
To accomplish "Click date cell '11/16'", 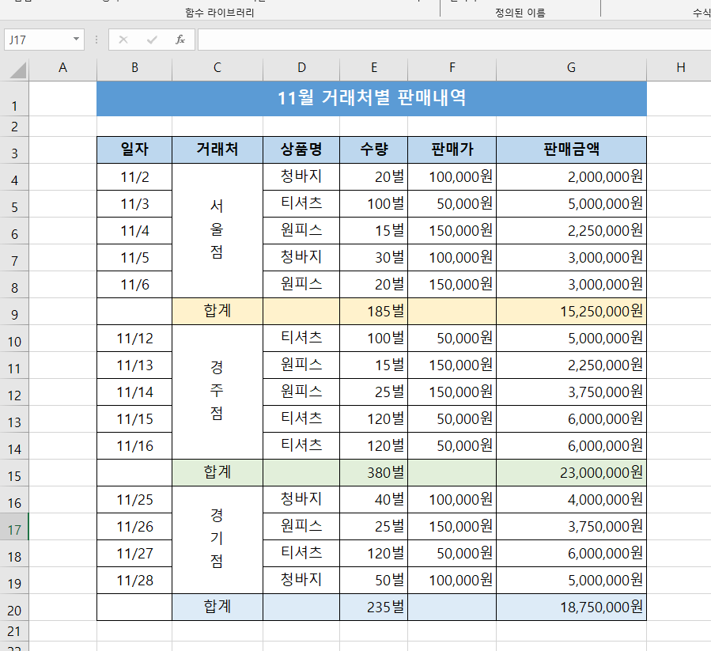I will pyautogui.click(x=134, y=446).
